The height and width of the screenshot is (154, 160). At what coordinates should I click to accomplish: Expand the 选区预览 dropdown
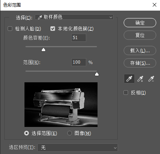(x=77, y=148)
